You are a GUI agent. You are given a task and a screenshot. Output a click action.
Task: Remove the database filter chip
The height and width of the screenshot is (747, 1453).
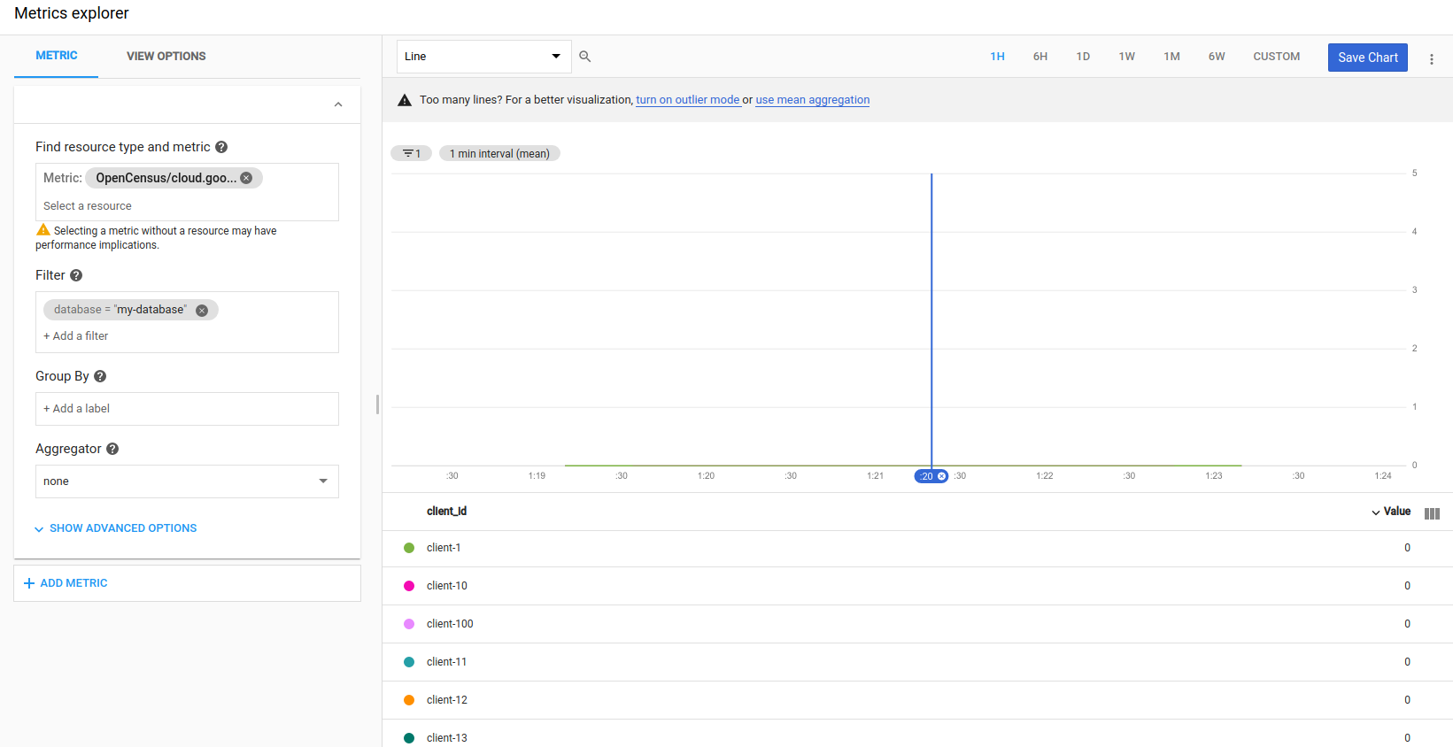tap(202, 311)
